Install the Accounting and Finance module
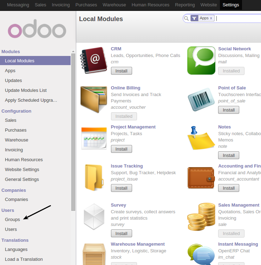The width and height of the screenshot is (261, 265). [229, 188]
